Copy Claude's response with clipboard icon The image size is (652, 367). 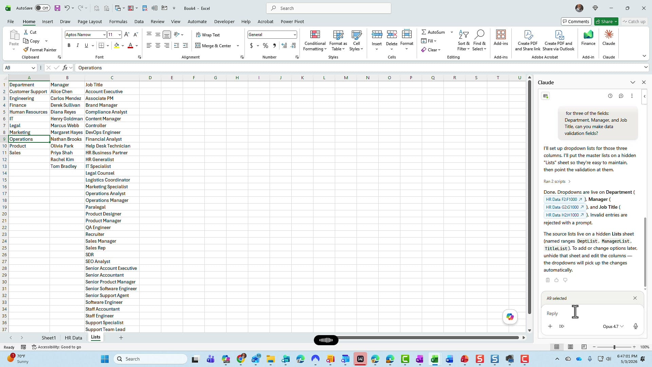(x=547, y=280)
